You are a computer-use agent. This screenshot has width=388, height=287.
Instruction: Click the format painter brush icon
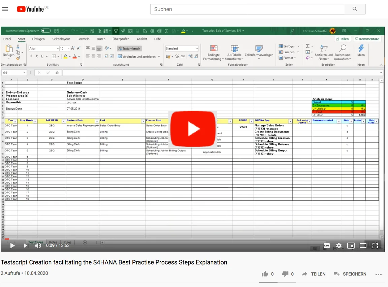[x=18, y=58]
